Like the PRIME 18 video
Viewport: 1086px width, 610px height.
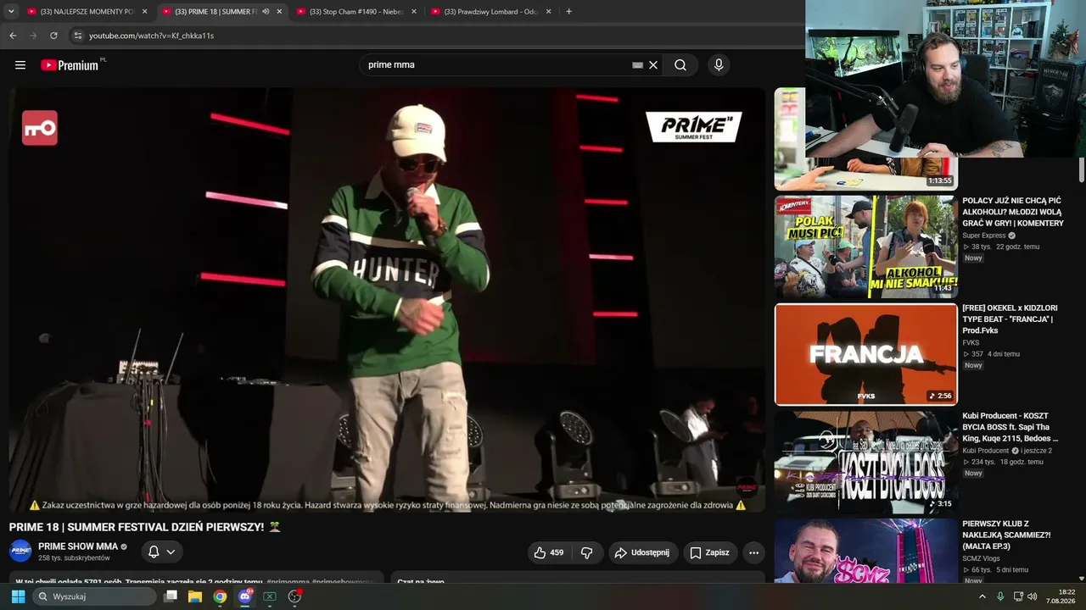coord(549,552)
